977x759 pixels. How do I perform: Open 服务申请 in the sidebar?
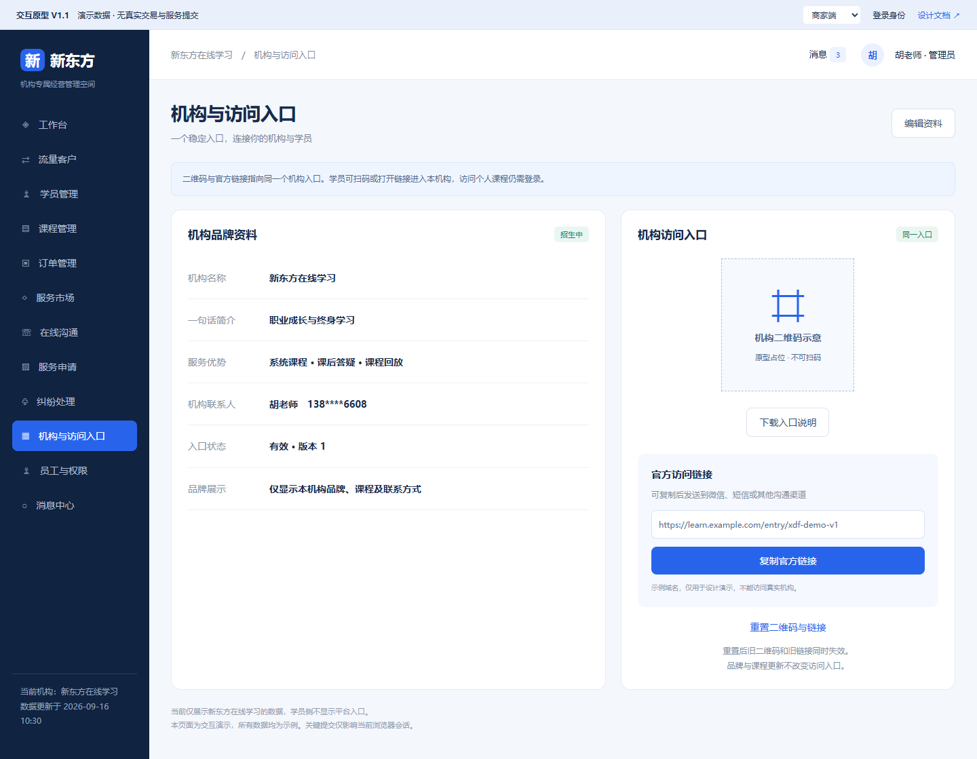75,367
